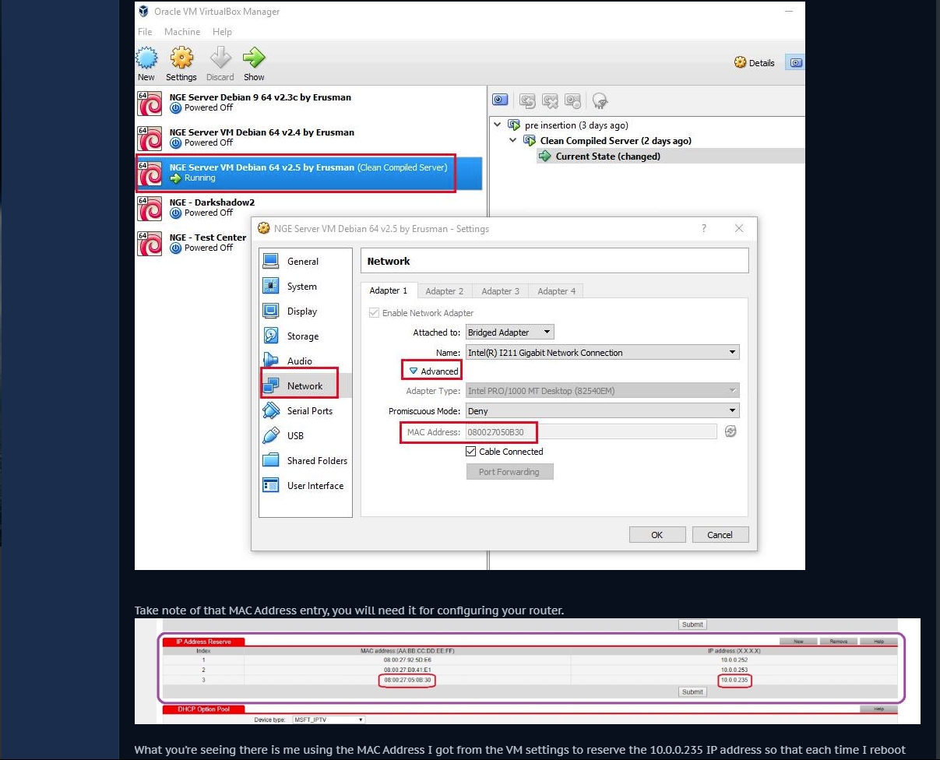Viewport: 940px width, 760px height.
Task: Open Serial Ports settings category
Action: pyautogui.click(x=305, y=411)
